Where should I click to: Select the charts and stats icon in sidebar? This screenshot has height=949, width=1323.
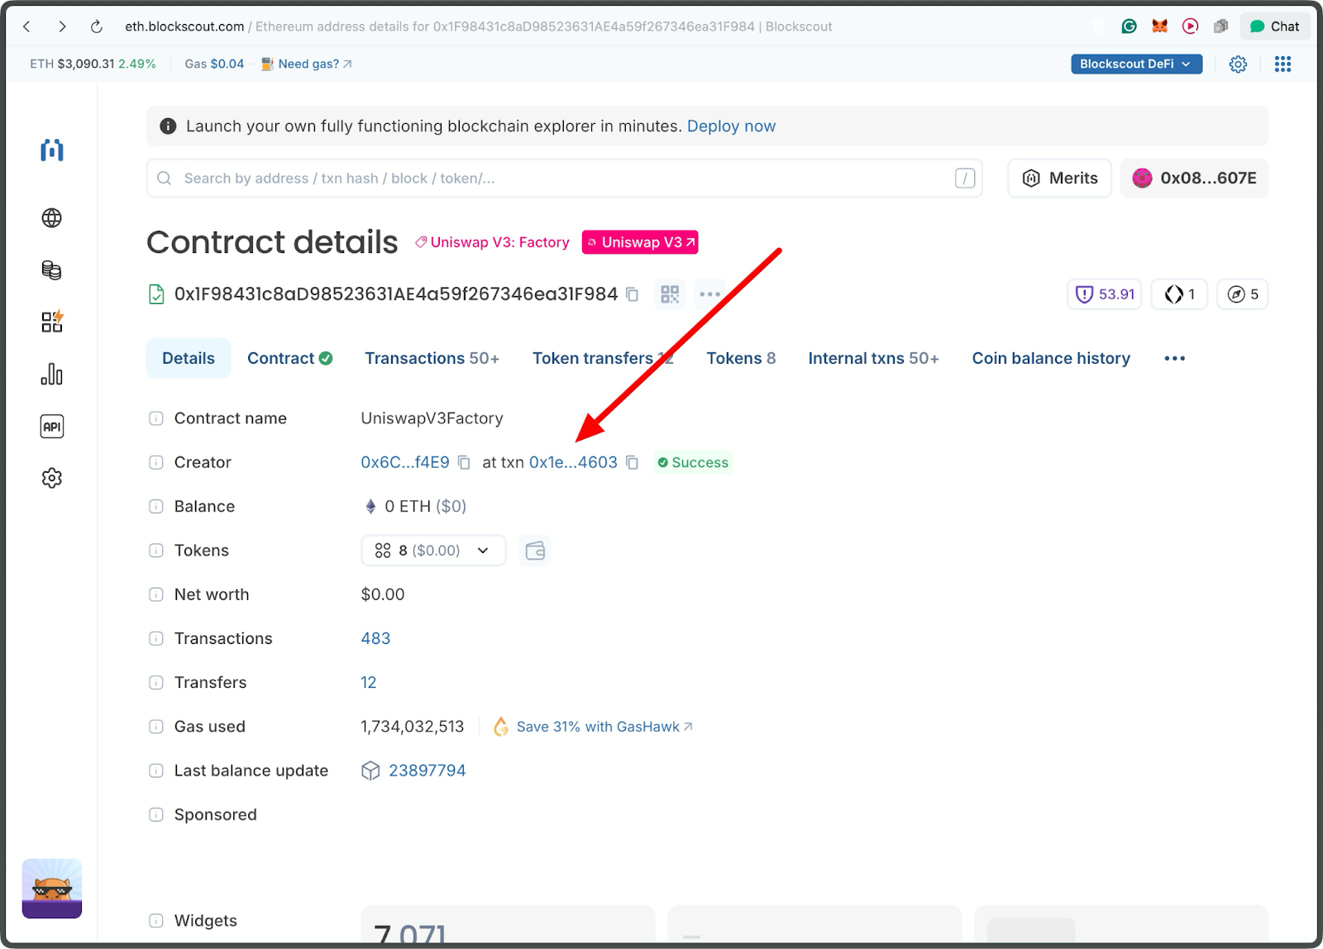click(51, 374)
